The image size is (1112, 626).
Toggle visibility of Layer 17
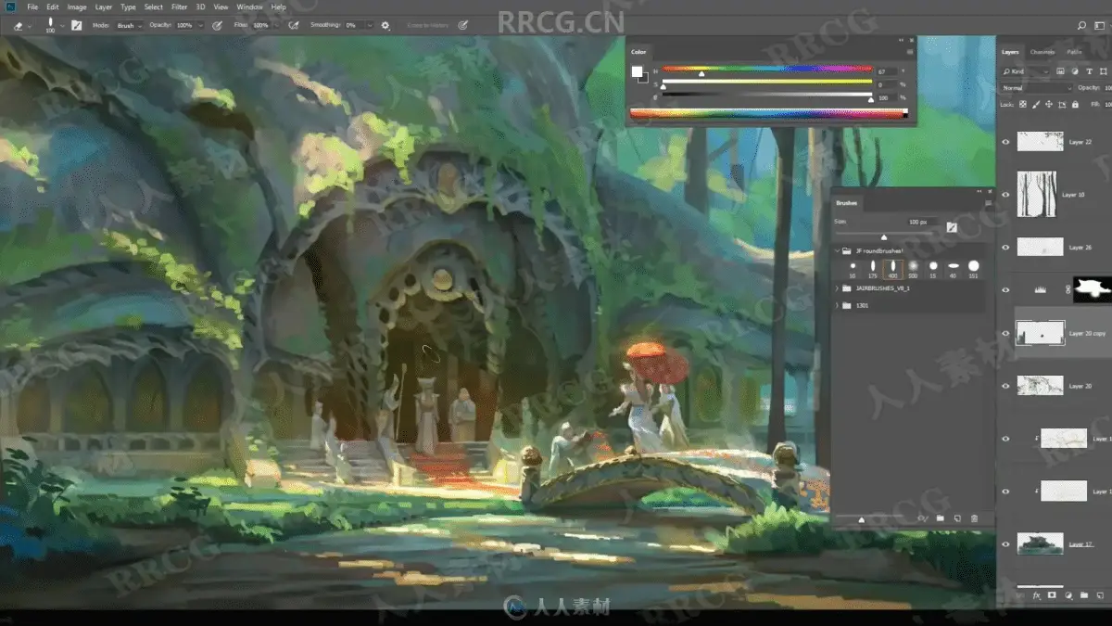point(1006,544)
